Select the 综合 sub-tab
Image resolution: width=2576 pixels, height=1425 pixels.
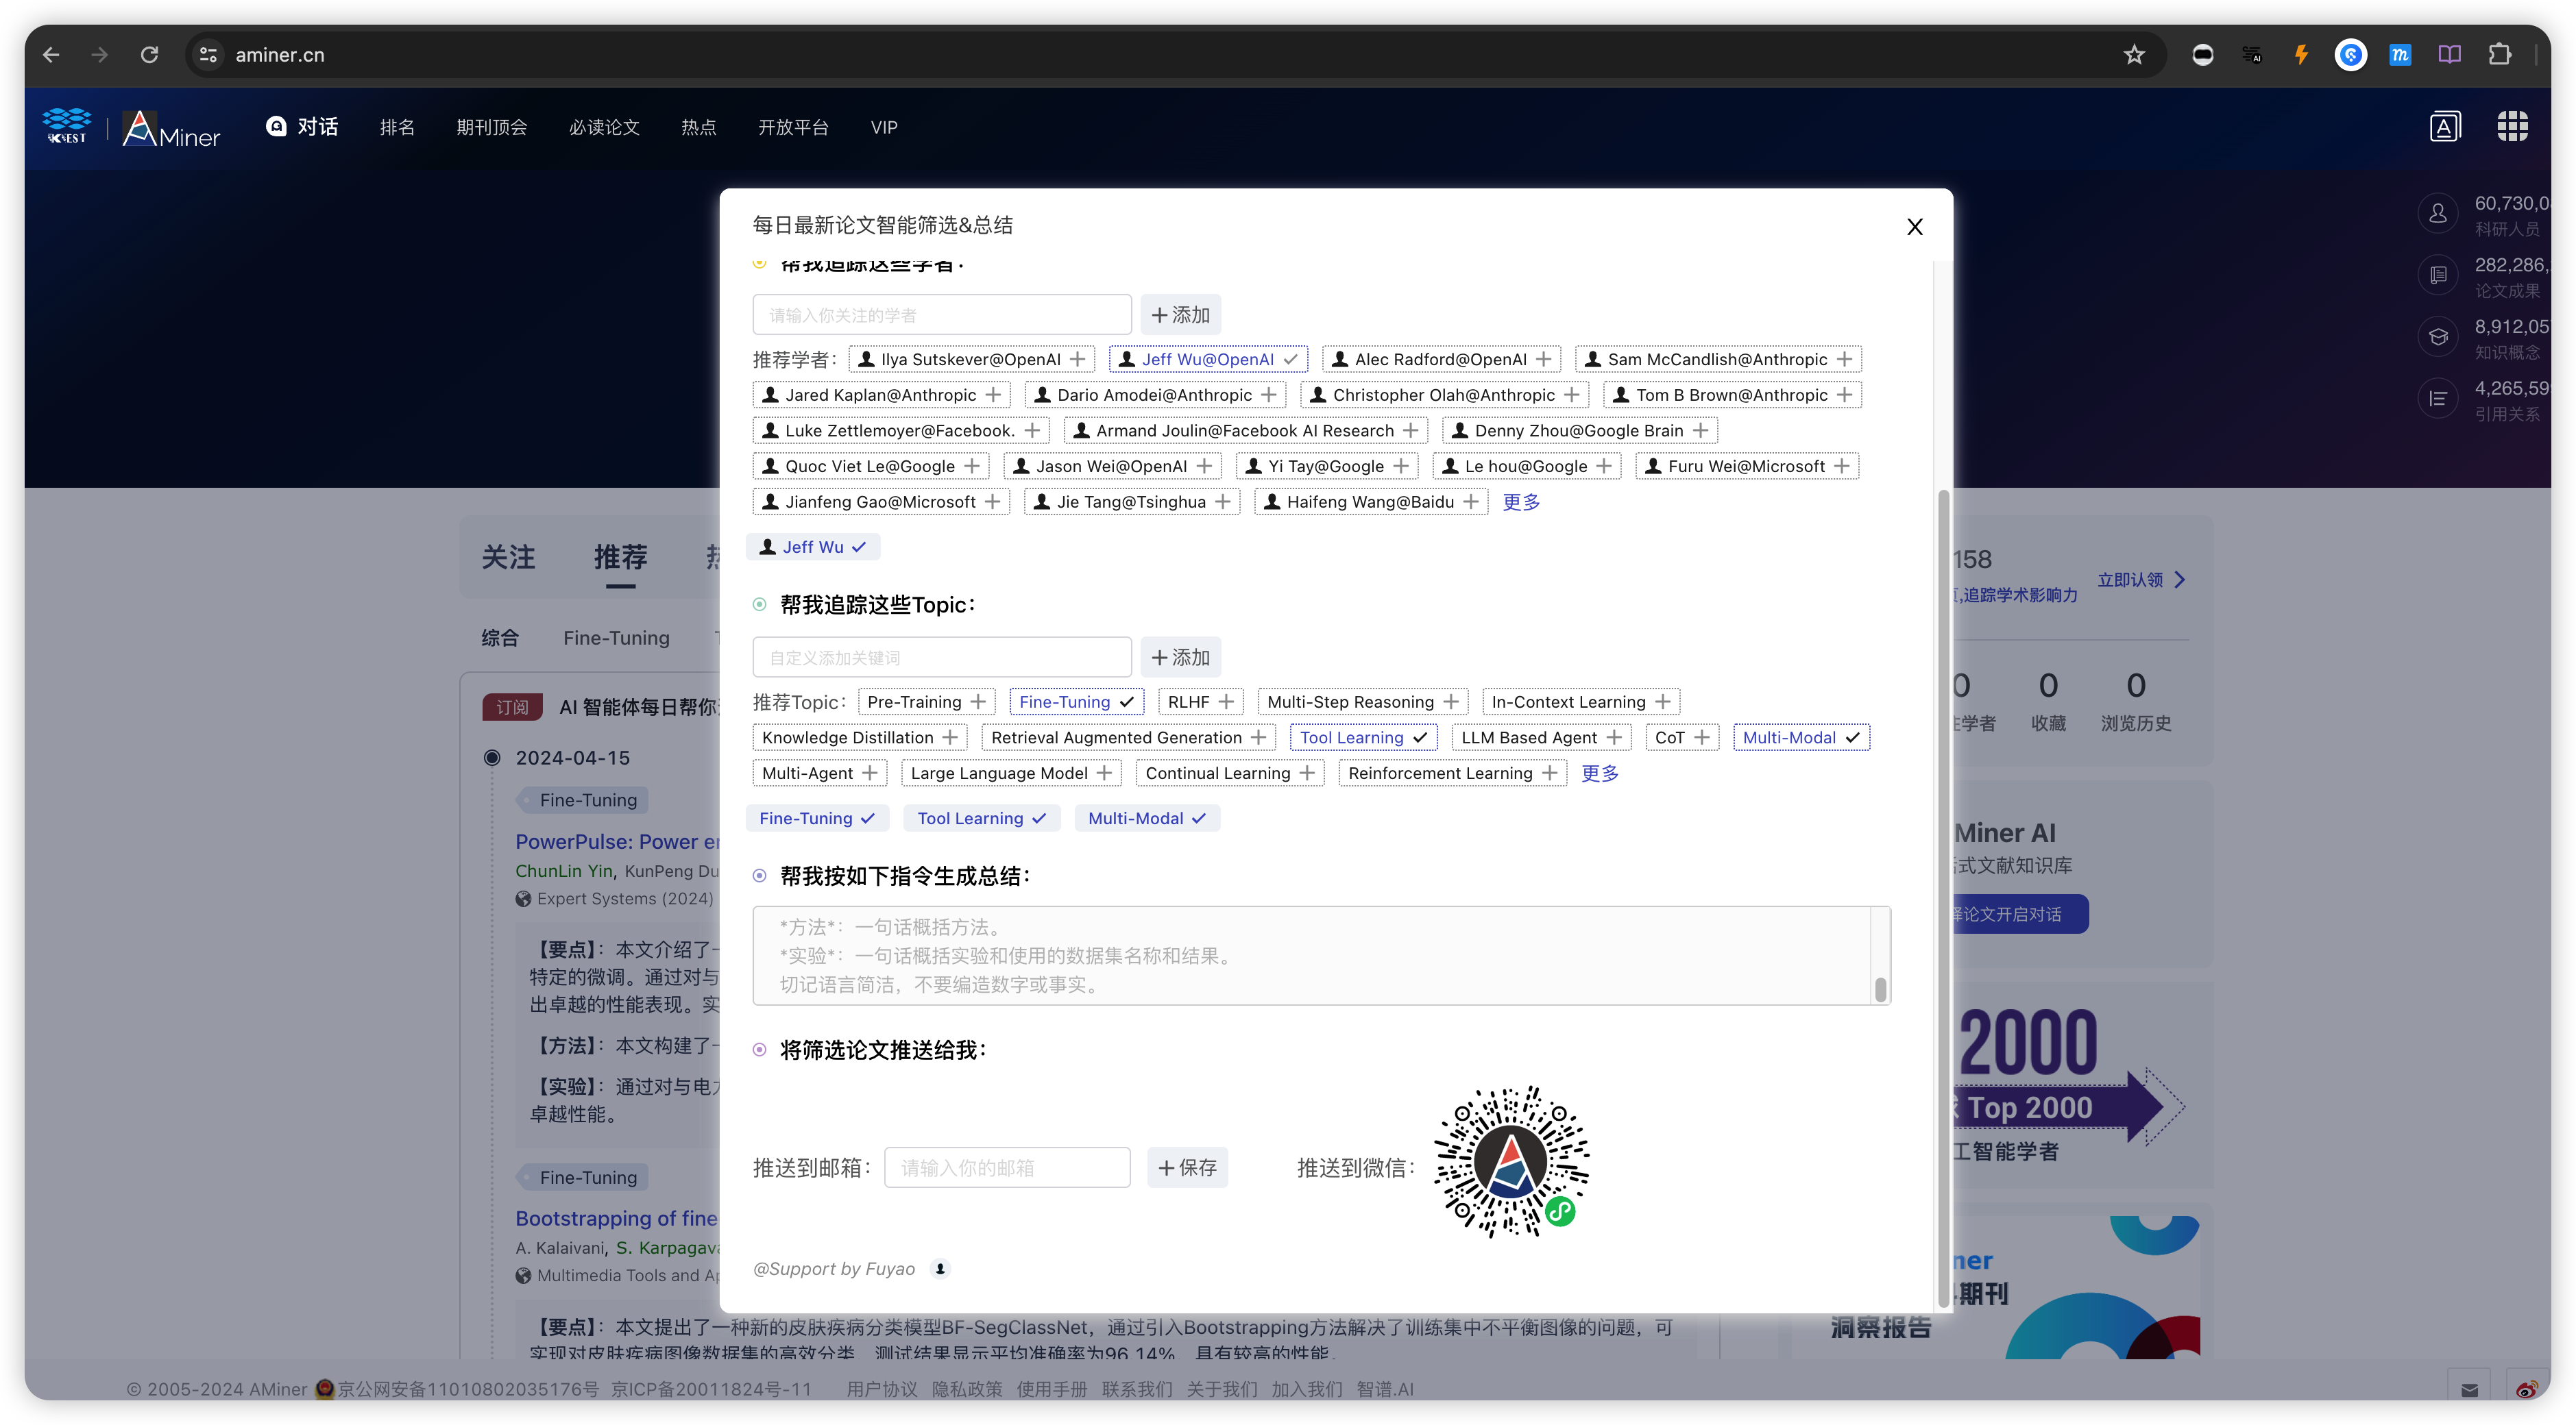(x=499, y=638)
